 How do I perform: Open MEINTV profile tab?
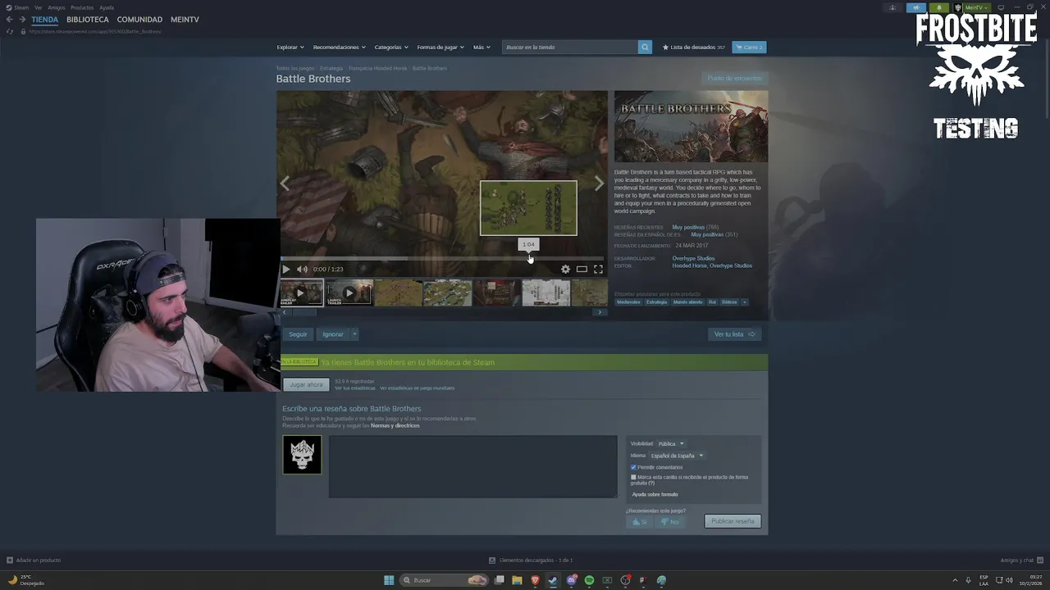point(185,20)
